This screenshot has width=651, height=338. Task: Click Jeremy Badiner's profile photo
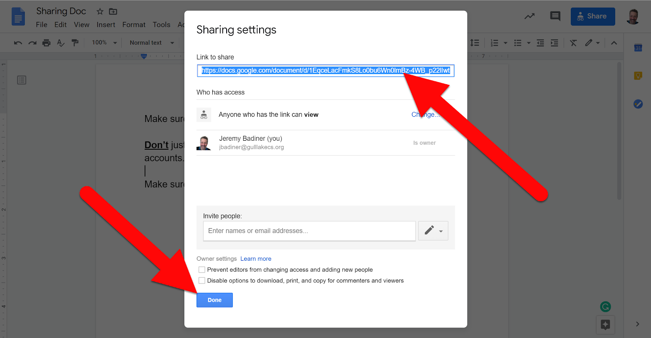204,143
